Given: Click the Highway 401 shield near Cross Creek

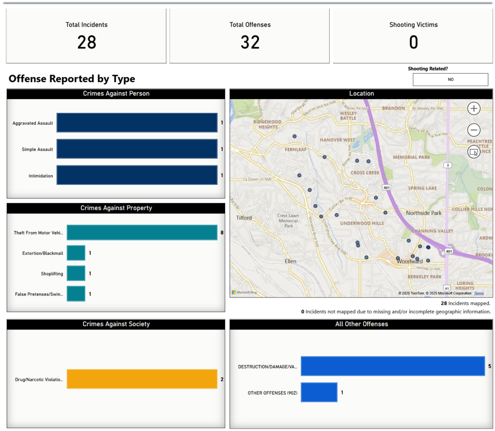Looking at the screenshot, I should click(x=386, y=187).
